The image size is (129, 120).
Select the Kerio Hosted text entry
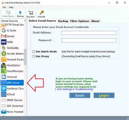15,112
